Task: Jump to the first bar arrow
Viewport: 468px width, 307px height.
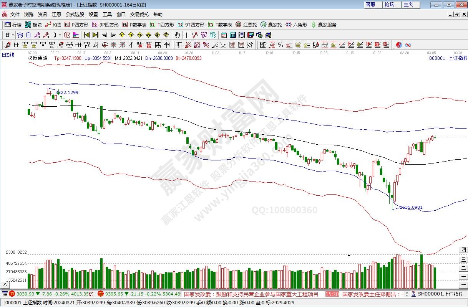Action: (86, 35)
